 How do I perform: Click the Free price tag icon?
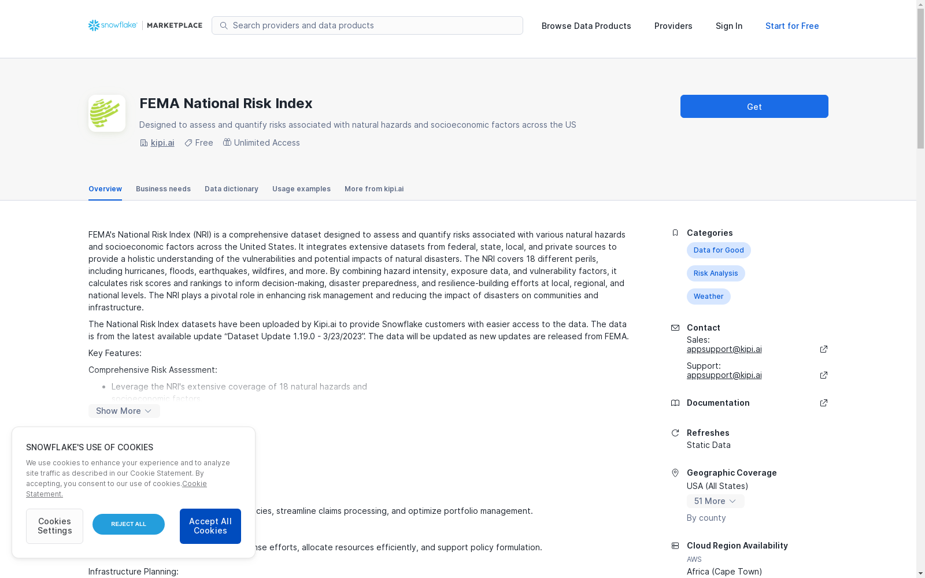[x=188, y=143]
